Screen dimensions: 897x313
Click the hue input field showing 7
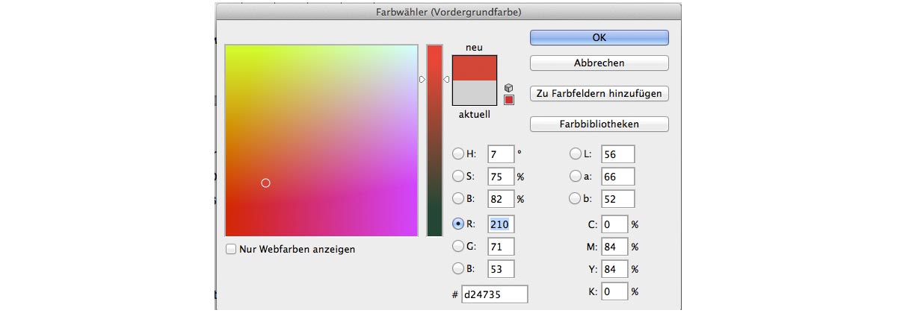point(501,154)
